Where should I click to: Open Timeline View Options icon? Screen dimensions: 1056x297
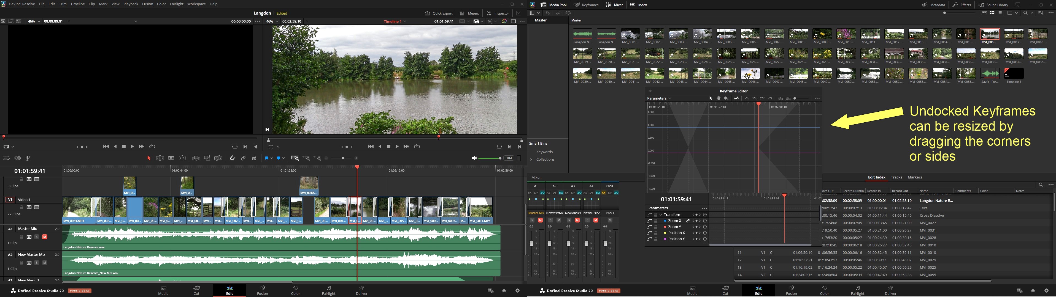(6, 158)
